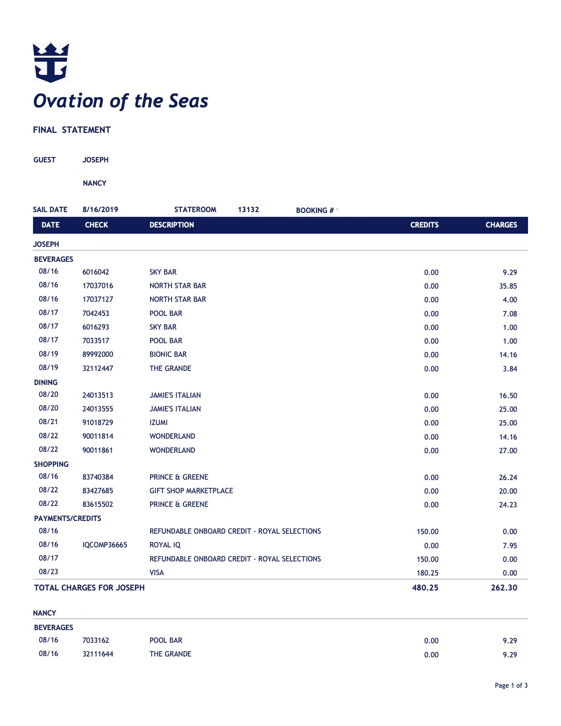Viewport: 561px width, 726px height.
Task: Click the stateroom number 13132
Action: click(248, 209)
